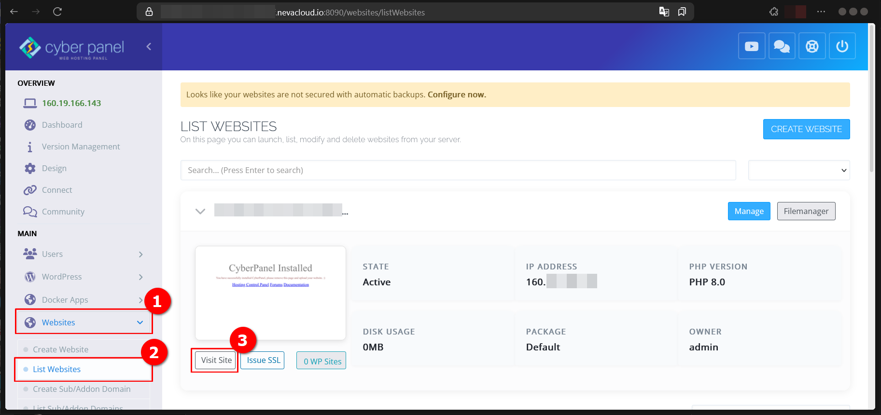
Task: Open Dashboard in sidebar
Action: (x=62, y=125)
